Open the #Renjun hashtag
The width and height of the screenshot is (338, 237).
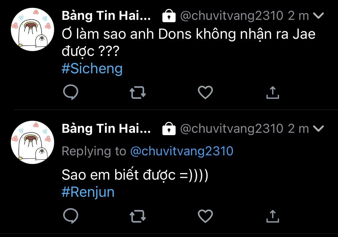click(88, 192)
